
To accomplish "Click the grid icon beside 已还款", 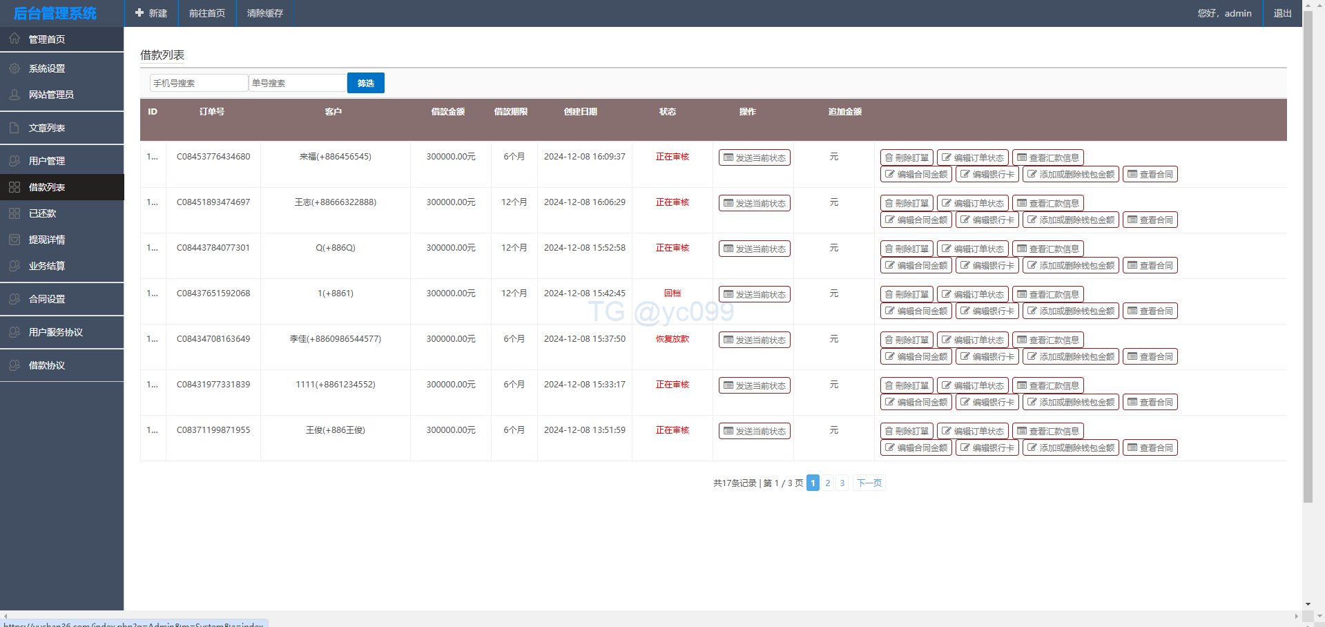I will pos(14,213).
